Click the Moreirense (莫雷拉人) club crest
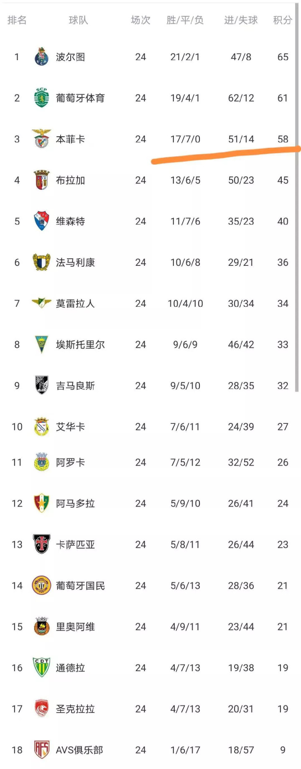This screenshot has width=301, height=769. (41, 303)
